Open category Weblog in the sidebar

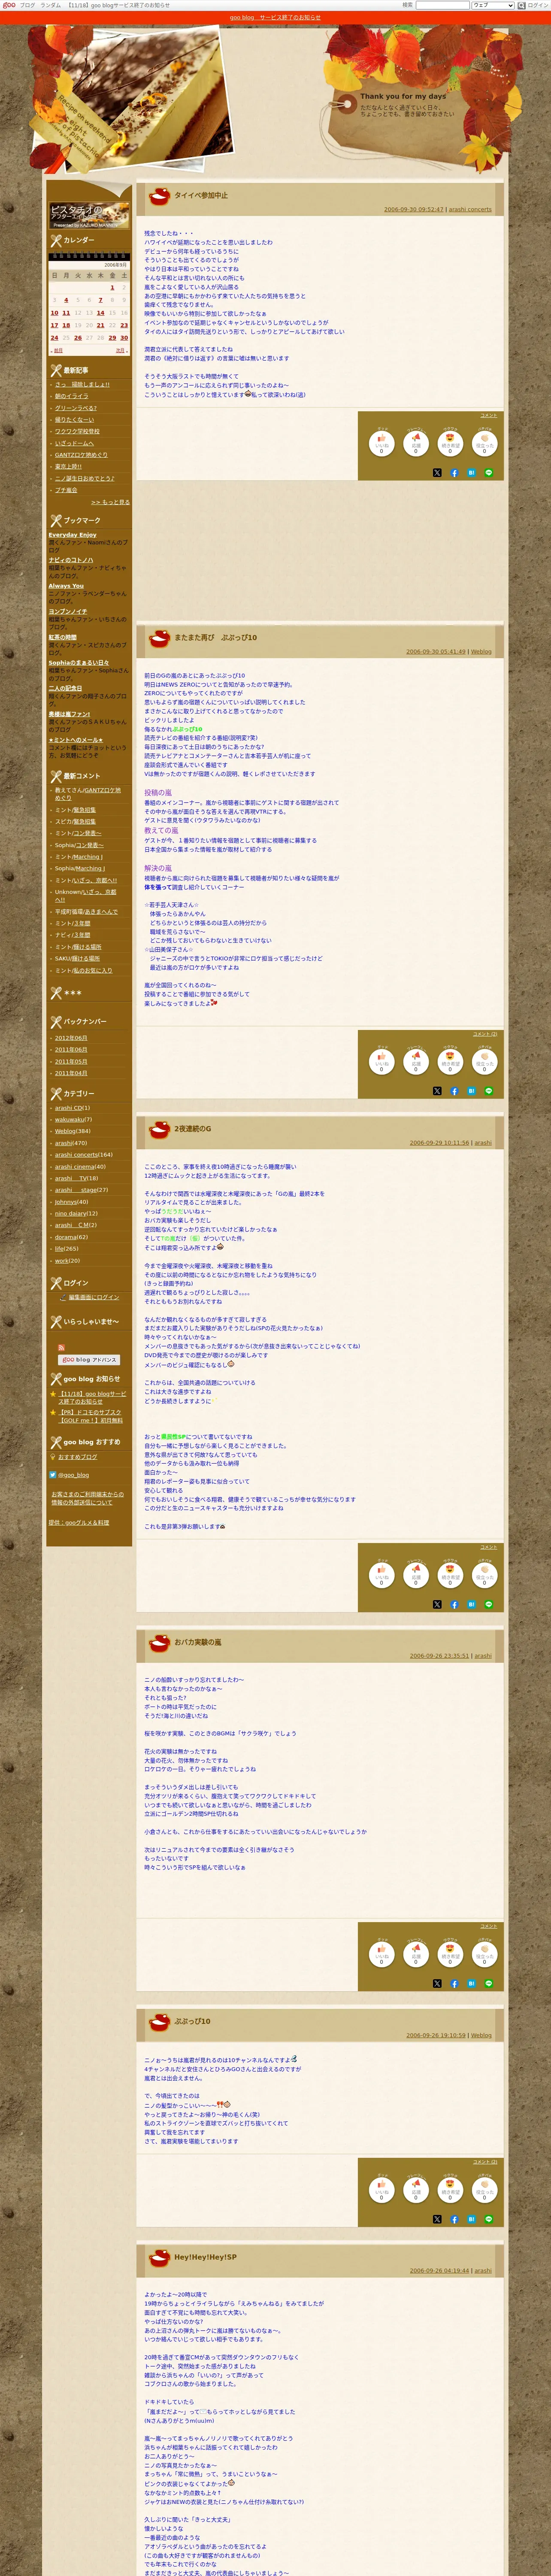pos(65,1131)
